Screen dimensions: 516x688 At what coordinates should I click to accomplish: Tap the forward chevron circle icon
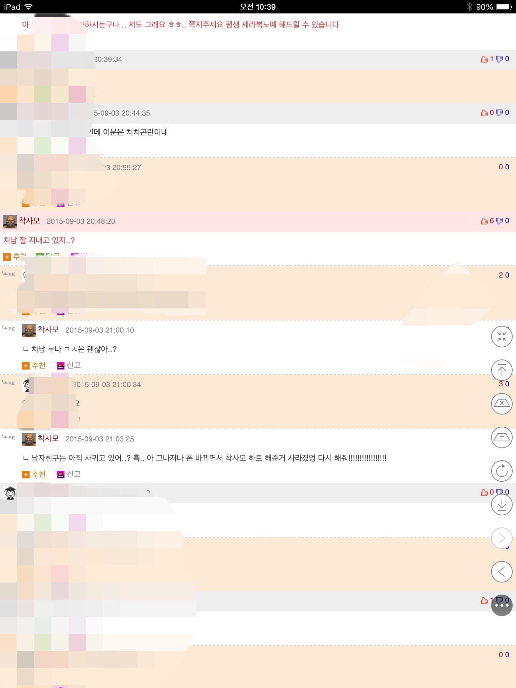tap(502, 538)
